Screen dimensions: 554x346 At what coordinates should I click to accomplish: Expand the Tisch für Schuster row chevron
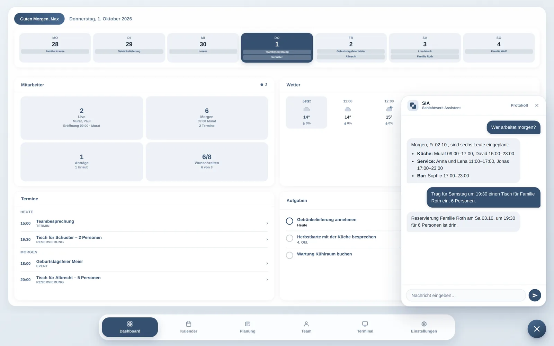coord(267,239)
